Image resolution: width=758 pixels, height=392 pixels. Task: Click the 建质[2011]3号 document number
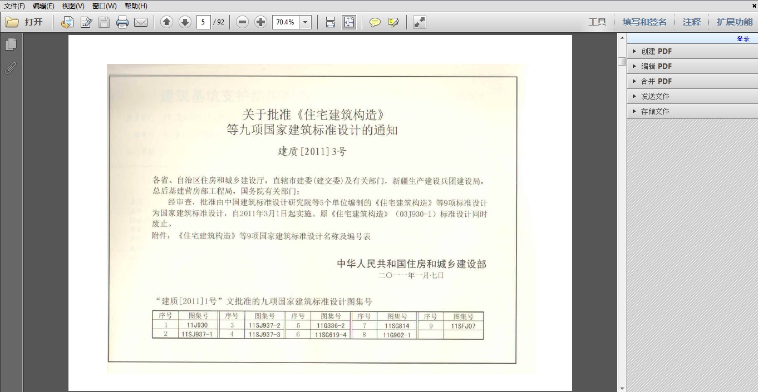pos(312,151)
